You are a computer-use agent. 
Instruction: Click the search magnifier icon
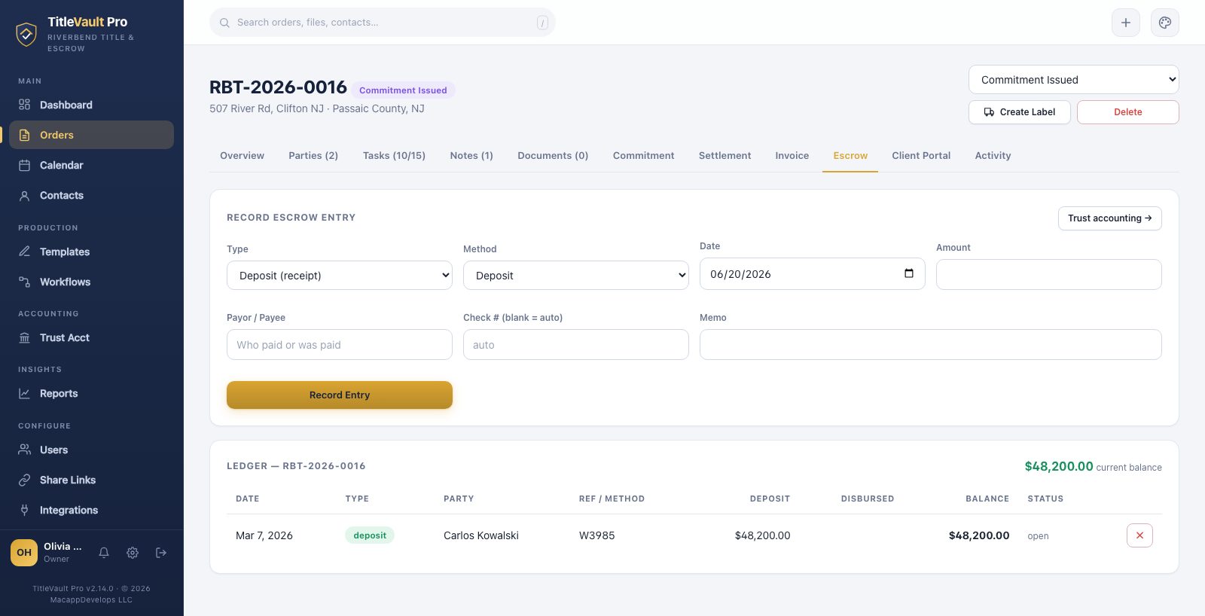click(x=224, y=23)
